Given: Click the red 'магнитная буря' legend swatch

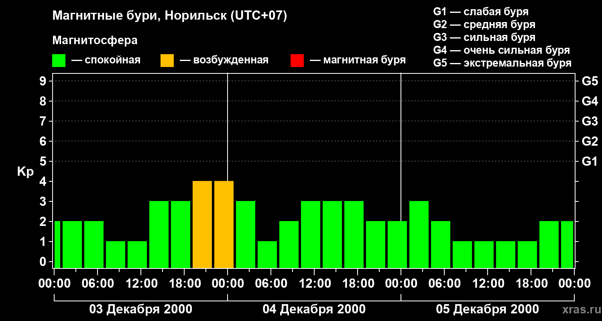Looking at the screenshot, I should tap(297, 61).
